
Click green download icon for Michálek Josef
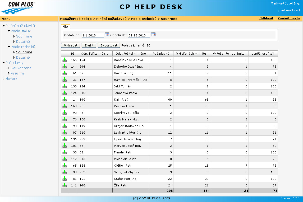tap(65, 159)
